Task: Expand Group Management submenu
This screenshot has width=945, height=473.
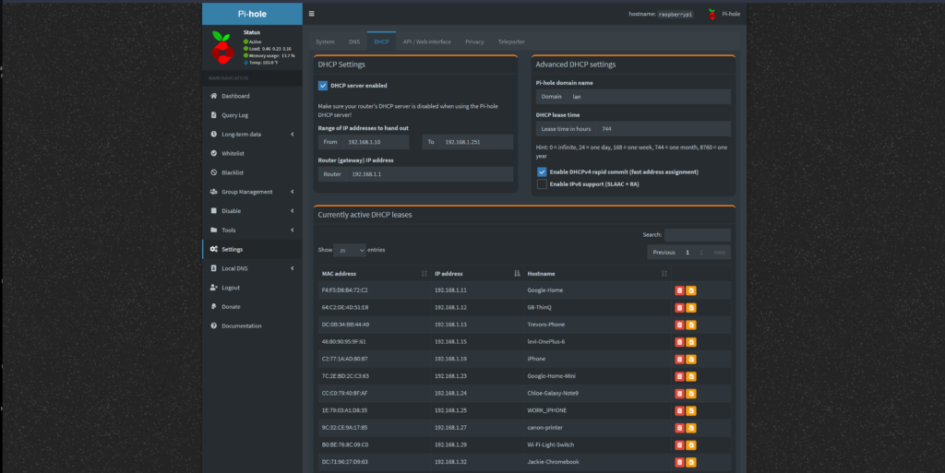Action: 252,192
